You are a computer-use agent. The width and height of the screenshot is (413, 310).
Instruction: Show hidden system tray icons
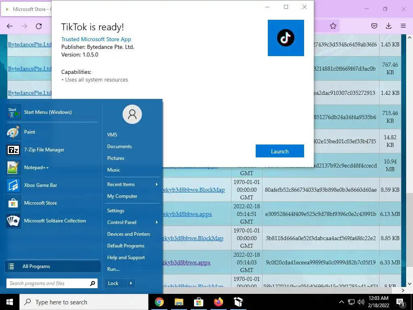click(341, 302)
